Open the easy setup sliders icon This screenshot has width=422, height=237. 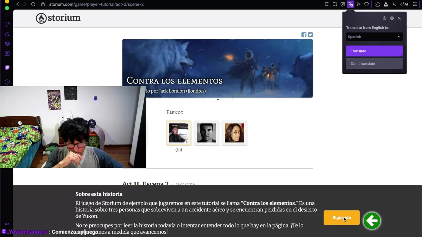(415, 4)
